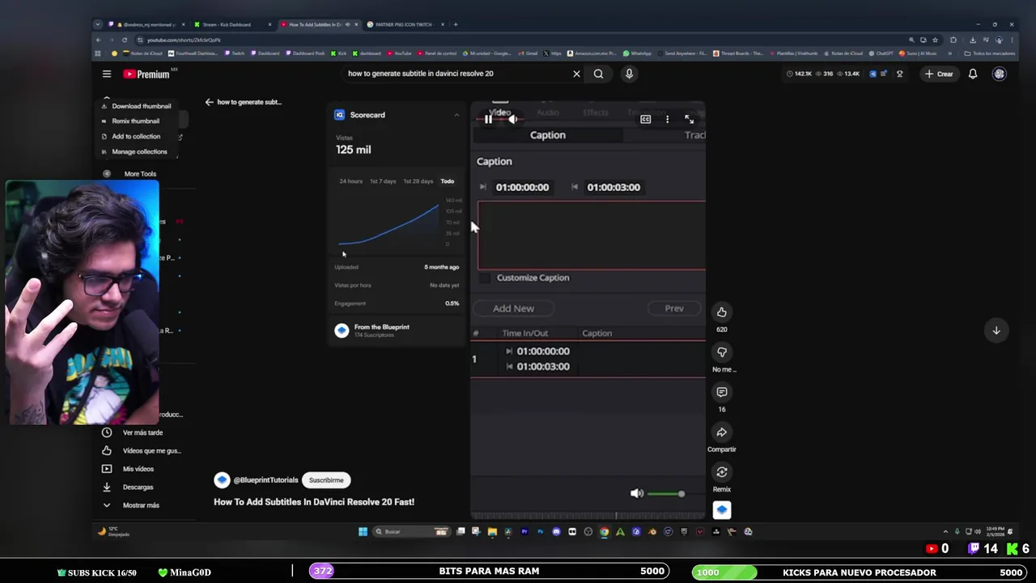Open Videos que me gustan sidebar item
The image size is (1036, 583).
tap(142, 451)
